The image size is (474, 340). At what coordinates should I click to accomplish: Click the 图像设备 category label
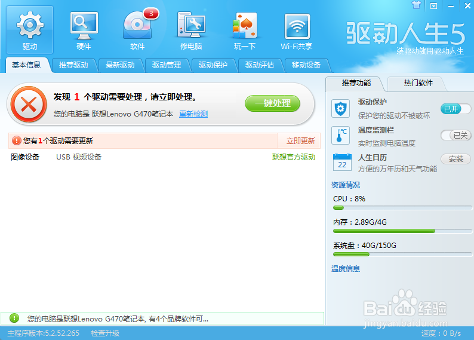coord(25,157)
